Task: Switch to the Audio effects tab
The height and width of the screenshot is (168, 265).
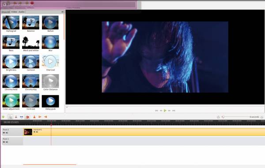Action: [x=22, y=12]
